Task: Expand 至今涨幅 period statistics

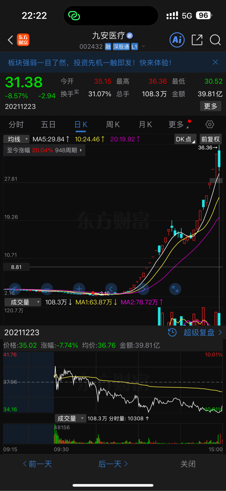Action: click(44, 150)
